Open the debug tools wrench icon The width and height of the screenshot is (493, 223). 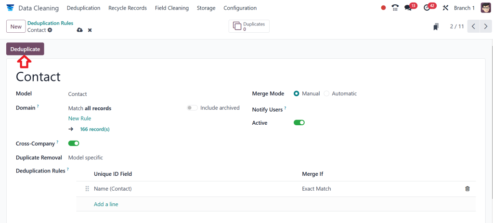click(445, 8)
